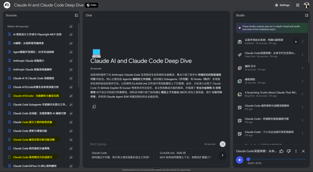The width and height of the screenshot is (313, 172).
Task: Open source Claude Code 高效模式与实战技巧
Action: (x=32, y=157)
